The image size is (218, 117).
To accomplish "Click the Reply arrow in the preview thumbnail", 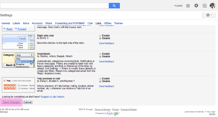I will pyautogui.click(x=4, y=29).
